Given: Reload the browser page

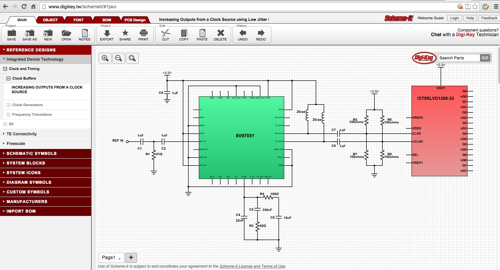Looking at the screenshot, I should pyautogui.click(x=24, y=7).
